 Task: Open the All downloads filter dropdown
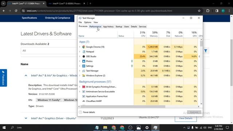[x=49, y=51]
